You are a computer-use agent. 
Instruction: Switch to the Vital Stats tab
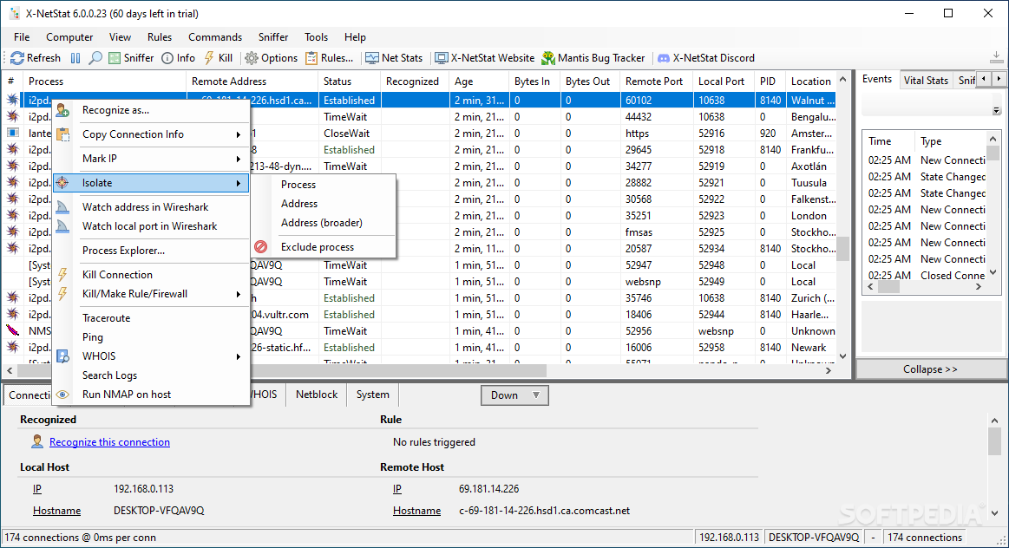tap(926, 81)
